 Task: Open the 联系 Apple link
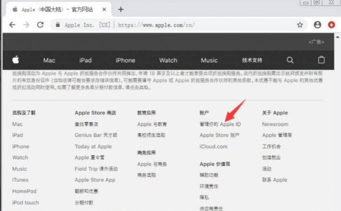(x=275, y=180)
